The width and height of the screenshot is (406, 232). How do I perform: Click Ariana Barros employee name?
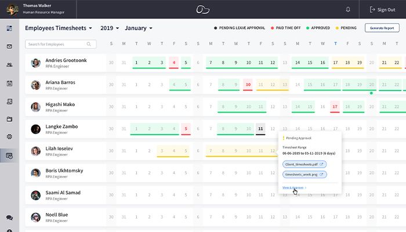[x=60, y=82]
